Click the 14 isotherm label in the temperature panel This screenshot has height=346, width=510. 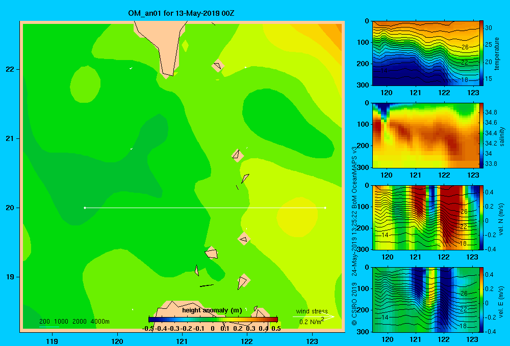(x=384, y=70)
